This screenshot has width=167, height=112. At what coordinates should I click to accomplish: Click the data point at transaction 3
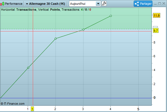pyautogui.click(x=83, y=29)
